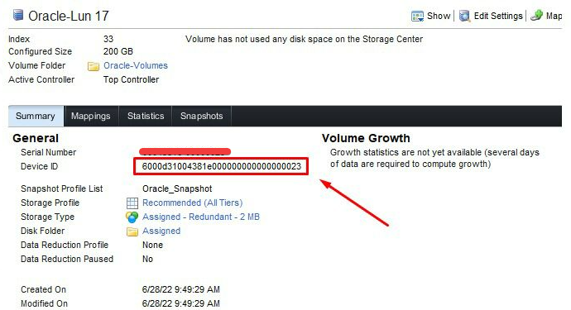
Task: Click the Map volume icon
Action: click(536, 15)
